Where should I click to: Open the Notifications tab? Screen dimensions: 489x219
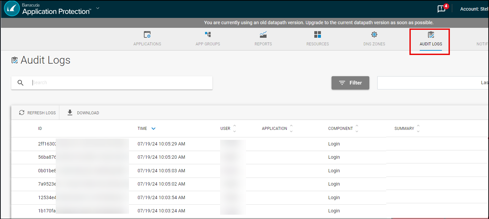[482, 44]
